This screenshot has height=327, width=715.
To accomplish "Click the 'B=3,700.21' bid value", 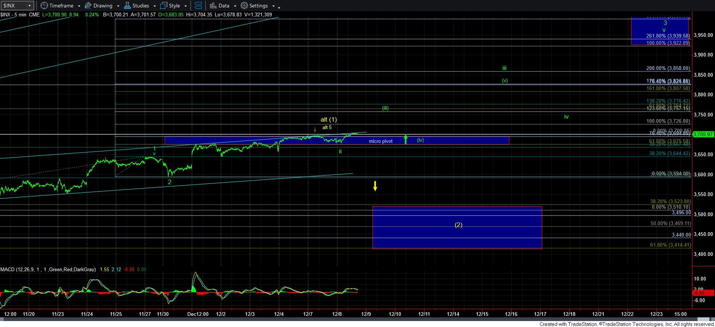I will click(116, 15).
